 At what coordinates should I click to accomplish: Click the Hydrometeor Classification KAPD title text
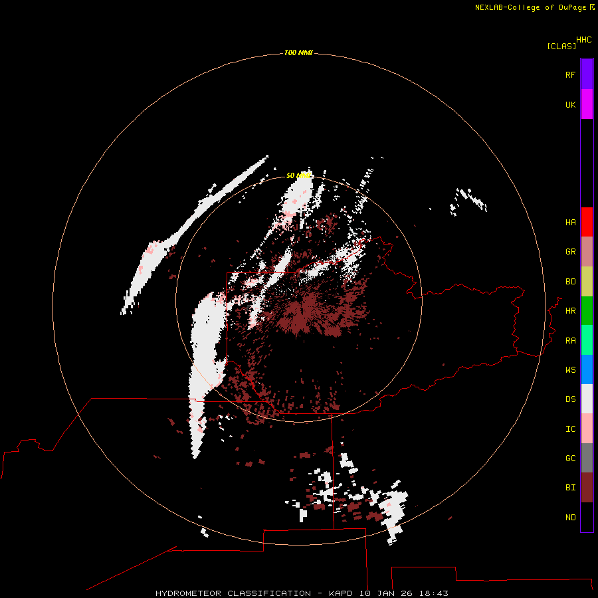pos(302,593)
